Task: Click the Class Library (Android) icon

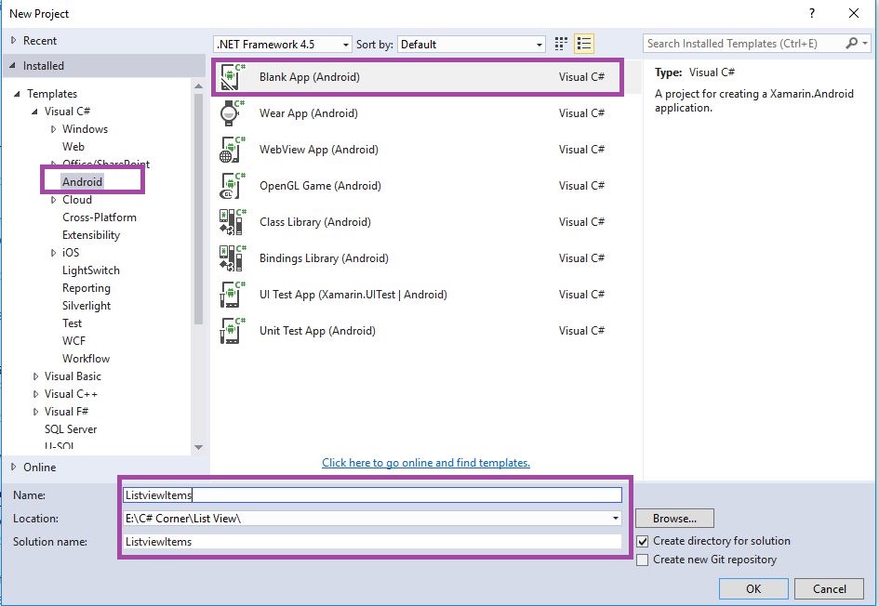Action: coord(233,222)
